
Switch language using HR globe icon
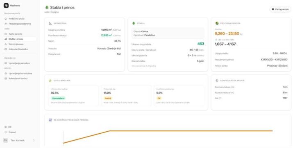coord(6,127)
